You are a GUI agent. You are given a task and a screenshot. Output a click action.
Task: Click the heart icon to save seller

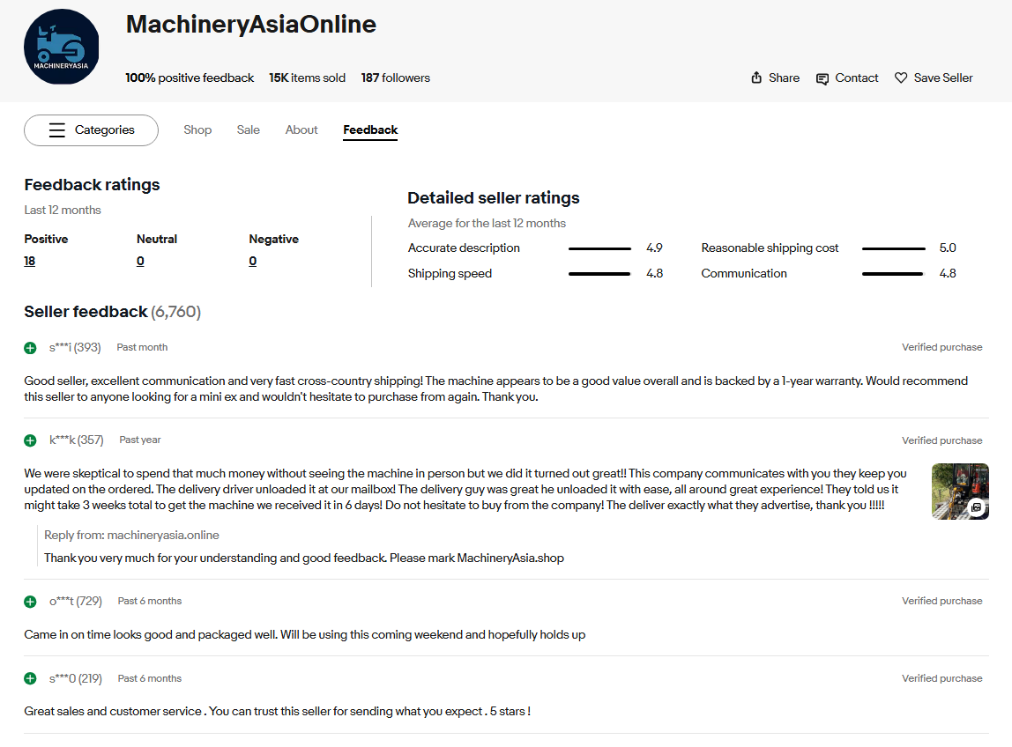(901, 78)
